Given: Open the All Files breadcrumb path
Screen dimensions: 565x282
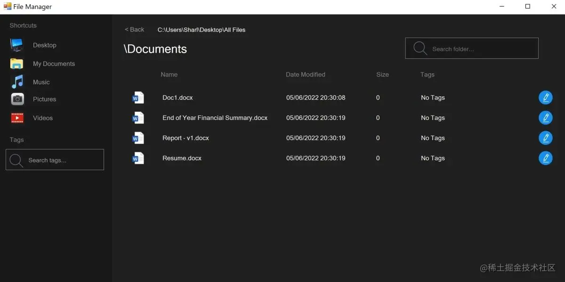Looking at the screenshot, I should click(202, 30).
